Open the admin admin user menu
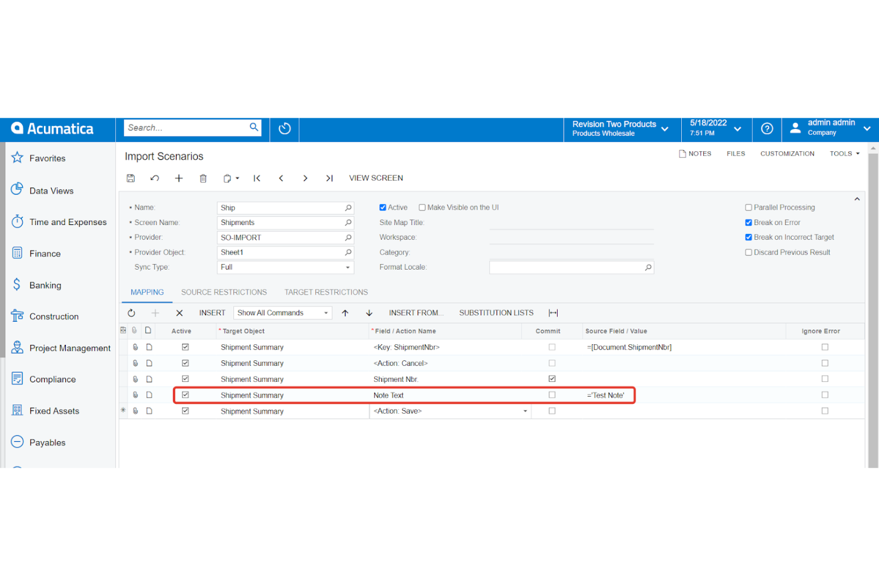 (830, 129)
